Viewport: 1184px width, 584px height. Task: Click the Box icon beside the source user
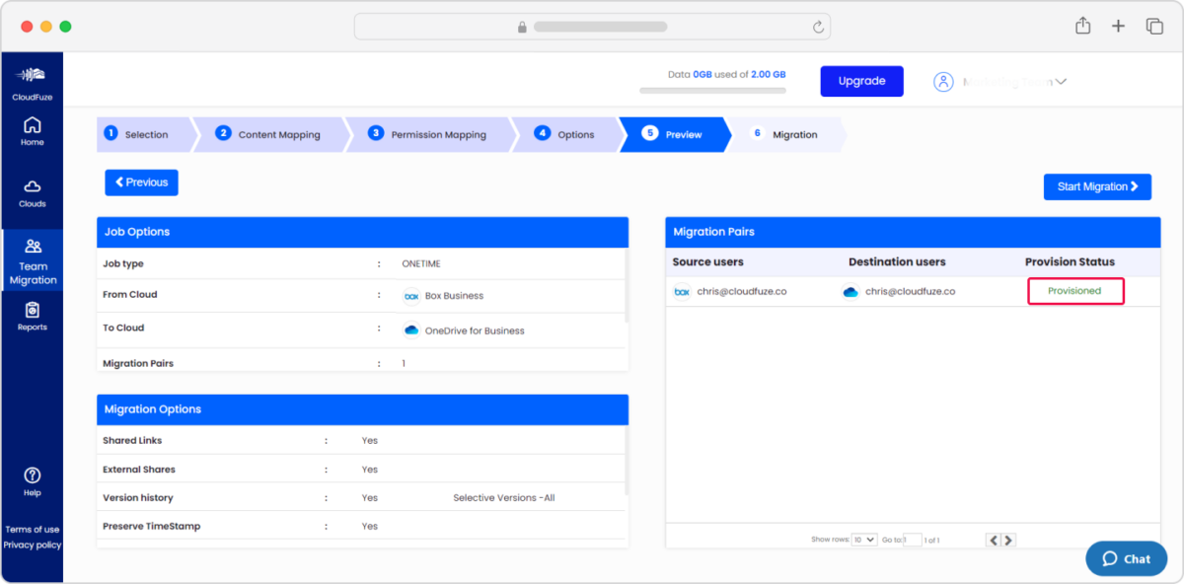(682, 291)
